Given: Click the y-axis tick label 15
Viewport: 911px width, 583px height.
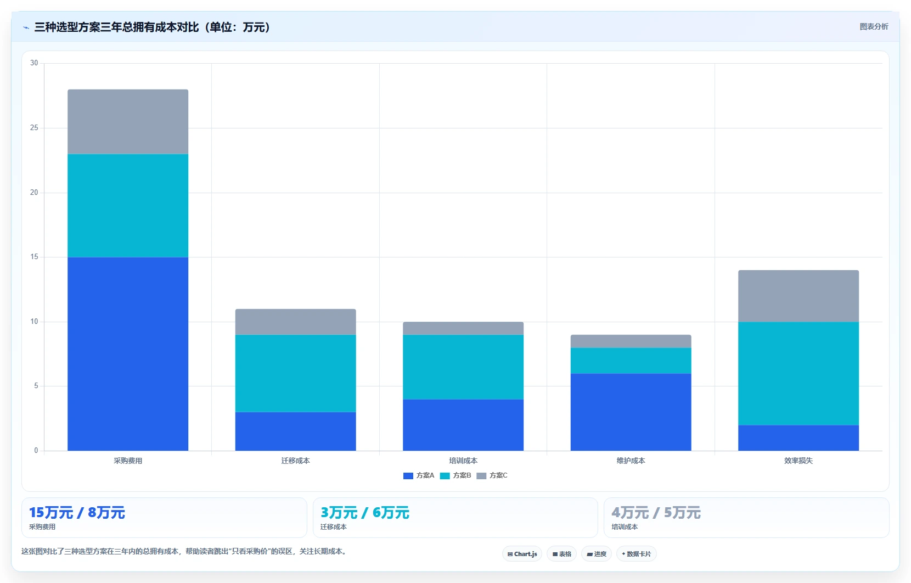Looking at the screenshot, I should pos(34,257).
